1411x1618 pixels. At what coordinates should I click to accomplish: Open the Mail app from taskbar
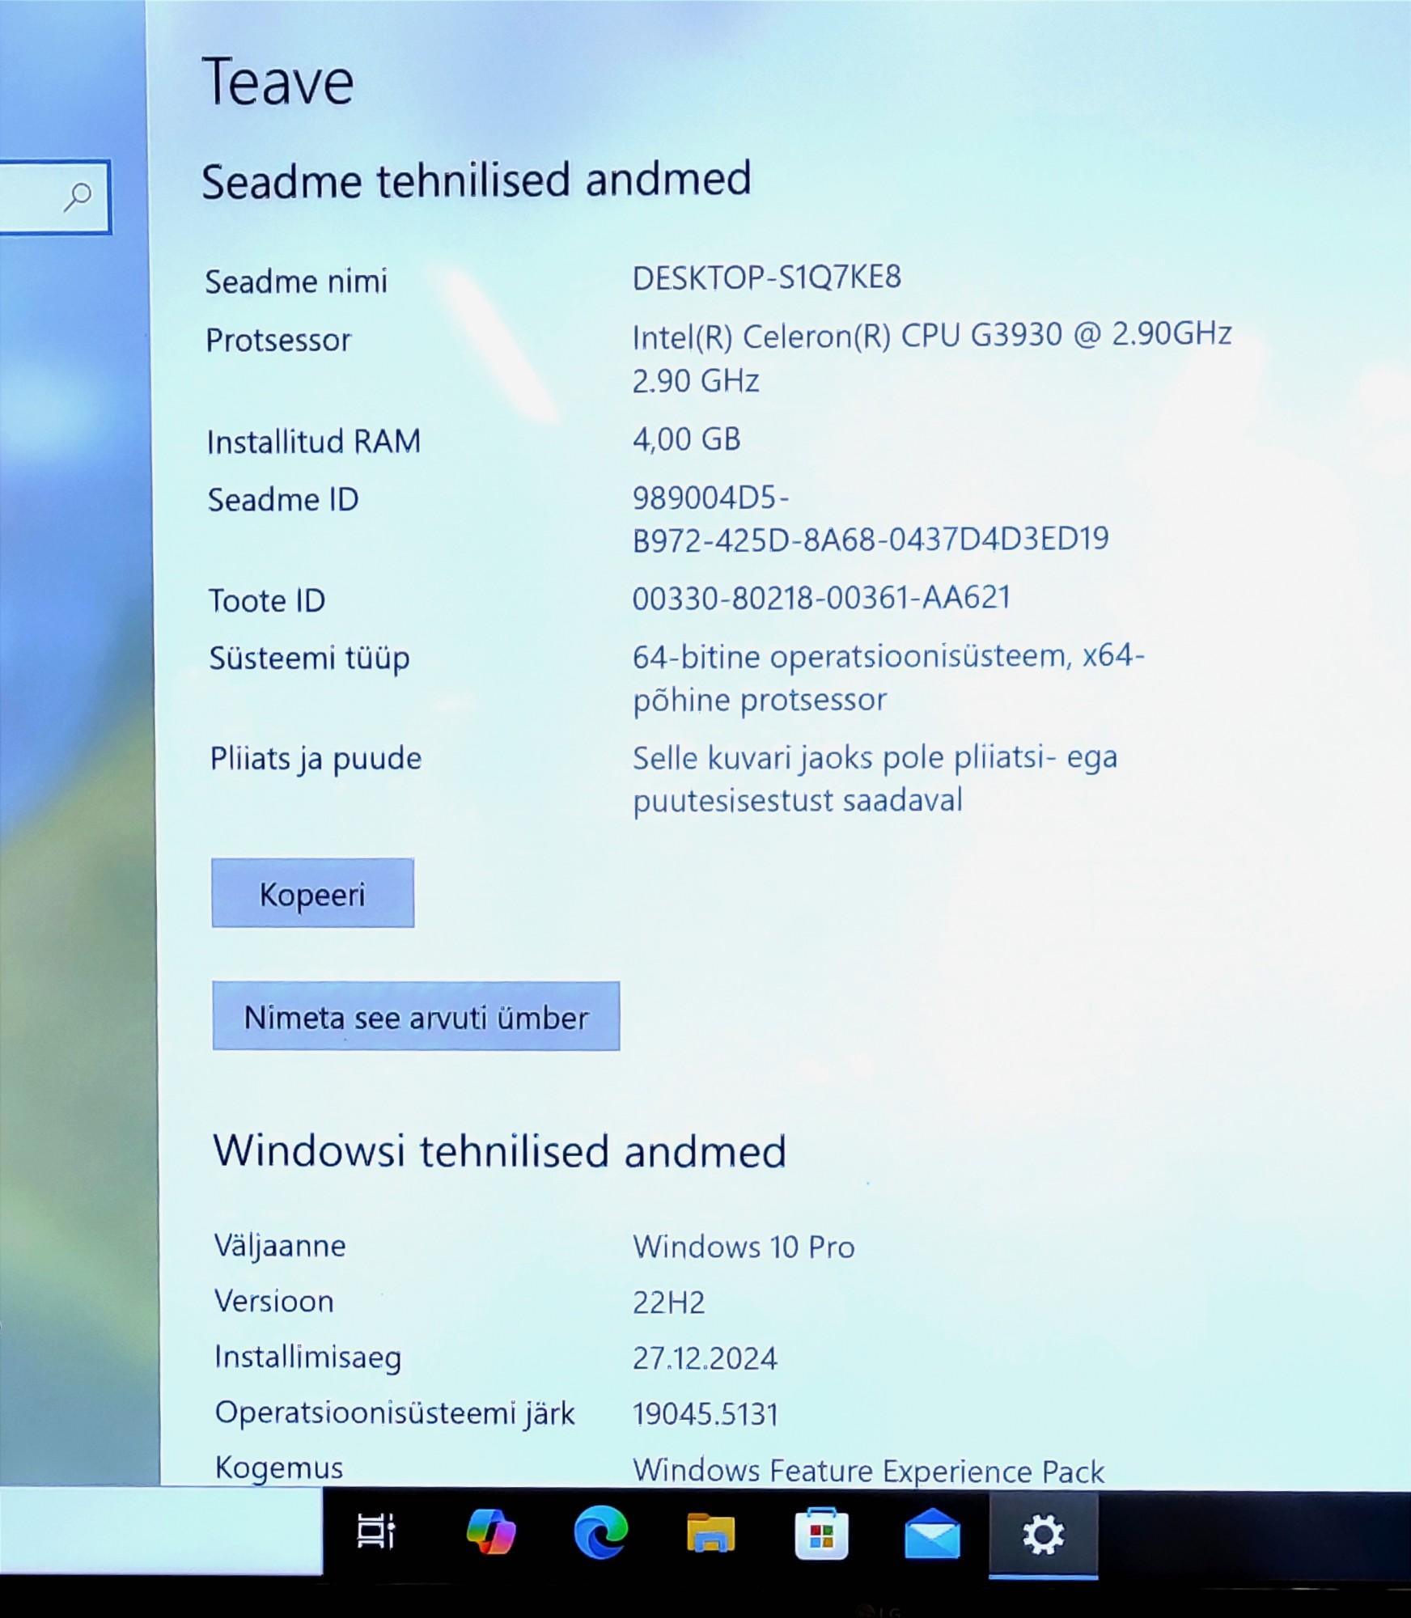(932, 1533)
